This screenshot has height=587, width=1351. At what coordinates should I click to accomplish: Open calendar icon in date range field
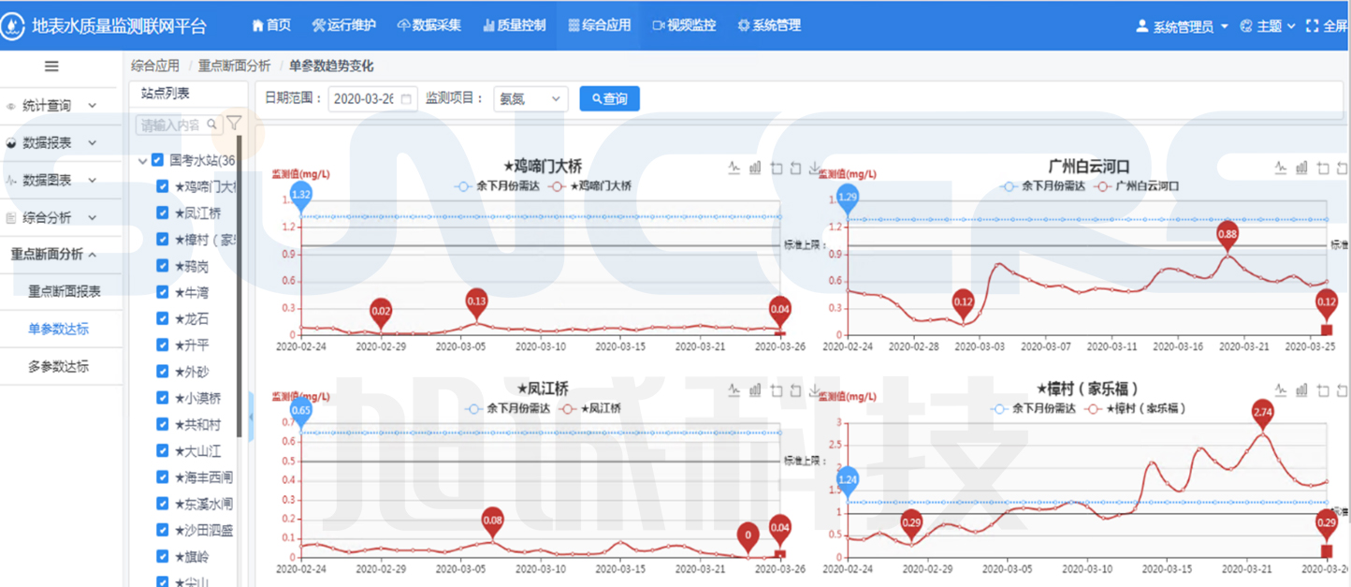[406, 98]
